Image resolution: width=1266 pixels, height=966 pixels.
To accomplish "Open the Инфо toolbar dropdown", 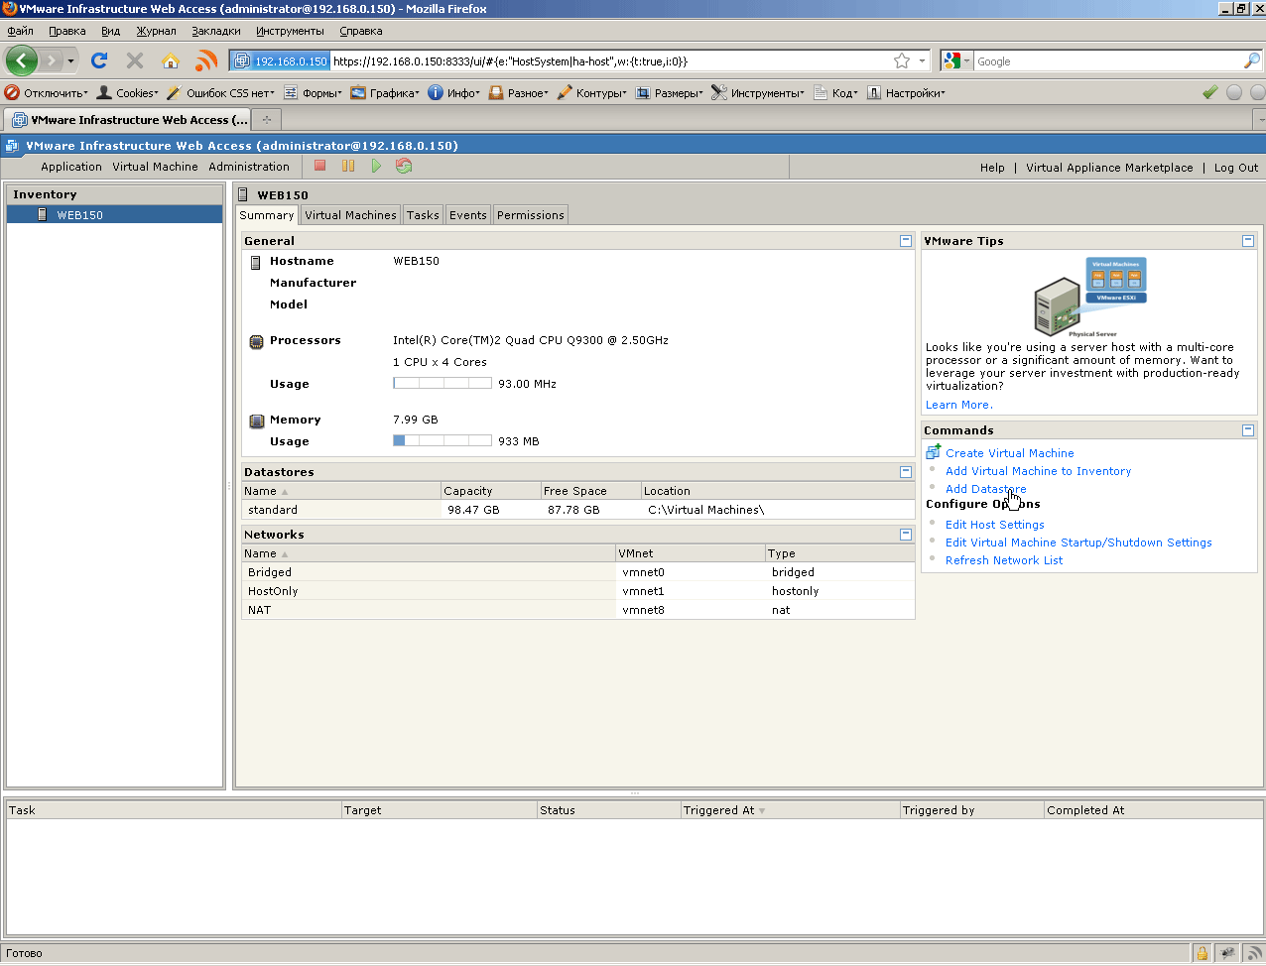I will (x=454, y=93).
